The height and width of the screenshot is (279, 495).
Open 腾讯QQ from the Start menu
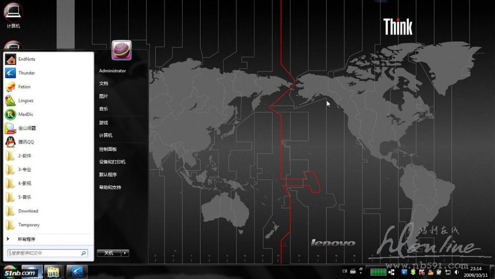click(x=48, y=142)
